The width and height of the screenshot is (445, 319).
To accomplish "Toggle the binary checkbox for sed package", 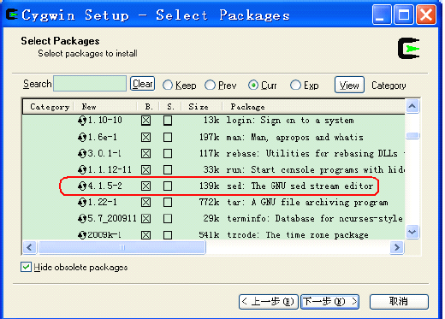I will pyautogui.click(x=145, y=186).
